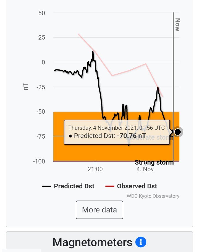Click the vertical Now label on the chart

tap(177, 25)
